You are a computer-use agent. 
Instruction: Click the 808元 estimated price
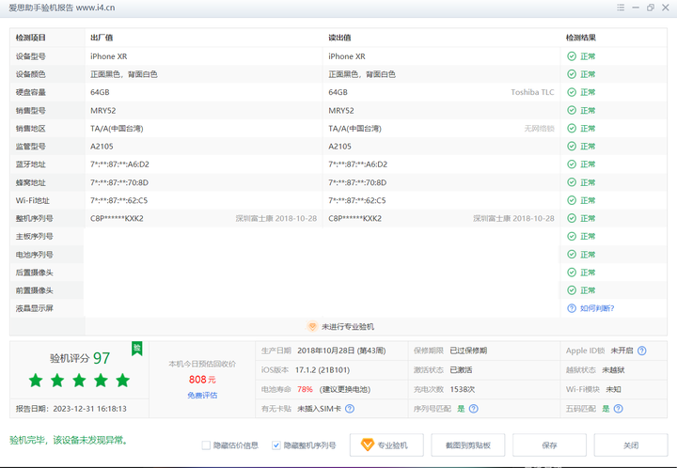202,380
